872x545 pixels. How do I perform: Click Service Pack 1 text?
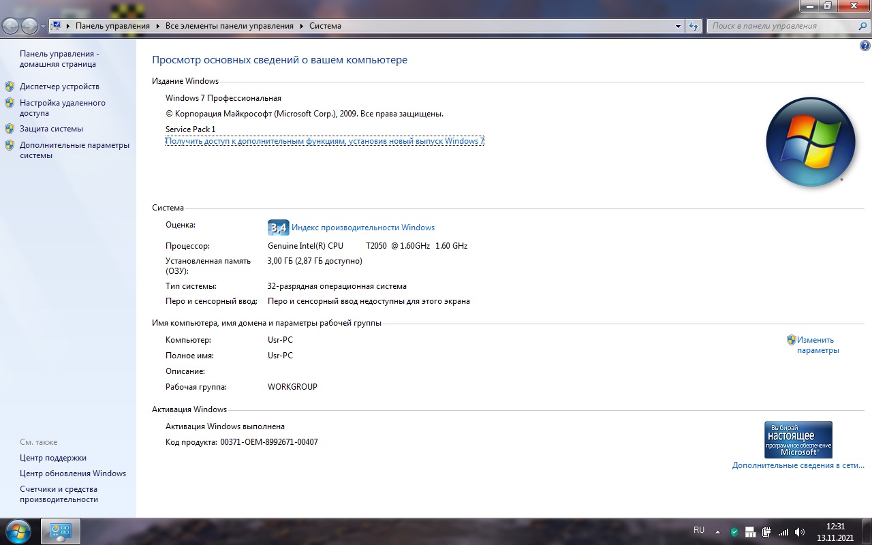pos(190,129)
